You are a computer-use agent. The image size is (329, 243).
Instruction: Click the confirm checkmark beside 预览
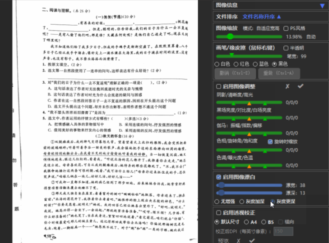[252, 240]
